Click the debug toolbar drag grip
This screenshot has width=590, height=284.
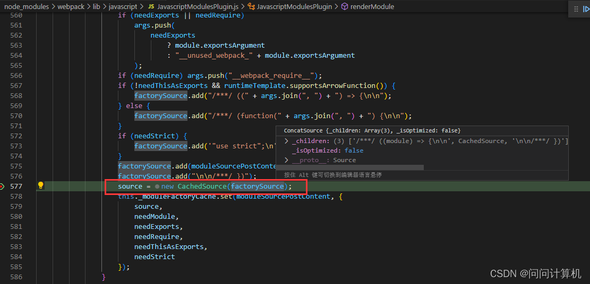pos(576,10)
